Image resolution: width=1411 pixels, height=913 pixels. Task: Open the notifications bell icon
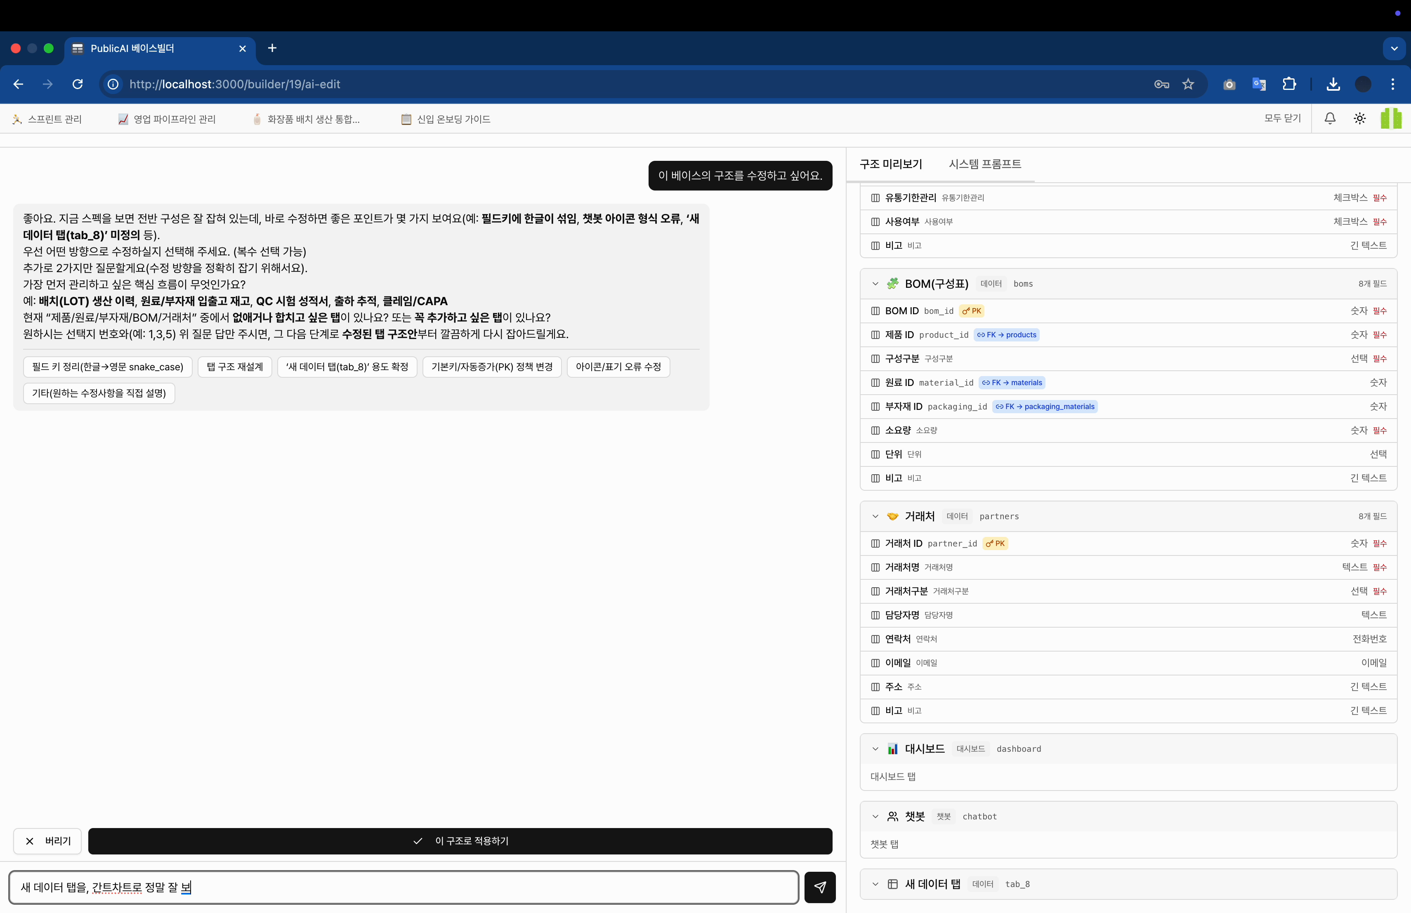coord(1330,118)
